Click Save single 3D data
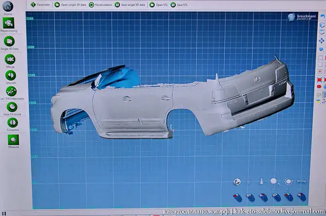The image size is (326, 216). (131, 4)
